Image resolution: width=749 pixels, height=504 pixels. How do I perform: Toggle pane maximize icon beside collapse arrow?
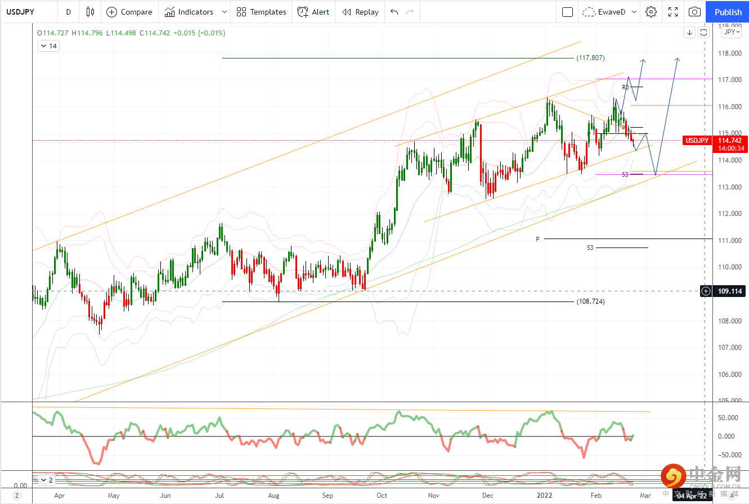click(704, 33)
